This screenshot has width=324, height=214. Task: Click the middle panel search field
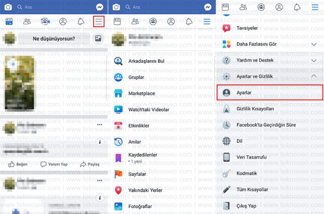point(163,7)
